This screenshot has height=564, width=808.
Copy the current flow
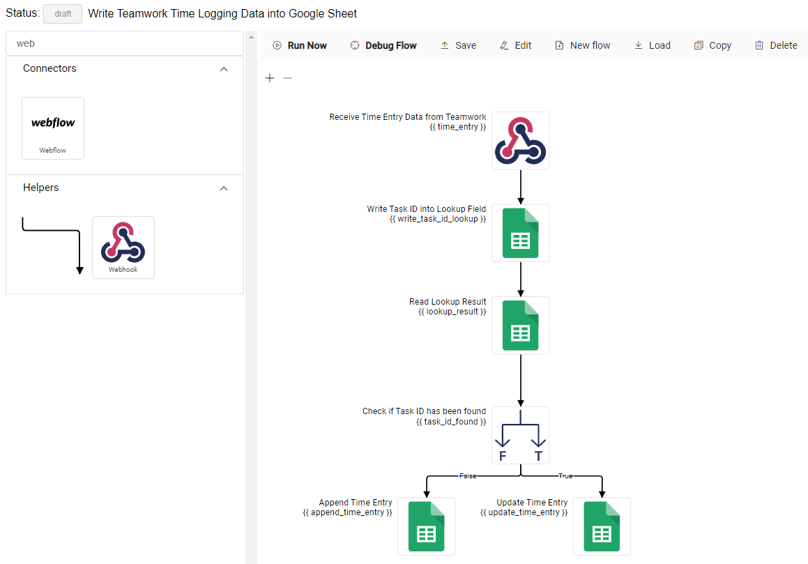[x=712, y=45]
